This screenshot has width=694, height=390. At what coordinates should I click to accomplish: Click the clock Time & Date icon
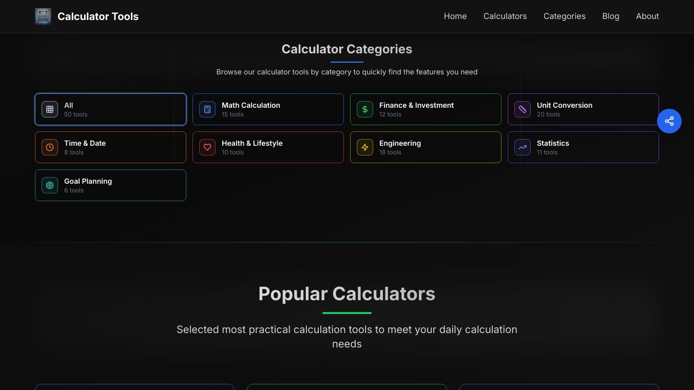50,147
